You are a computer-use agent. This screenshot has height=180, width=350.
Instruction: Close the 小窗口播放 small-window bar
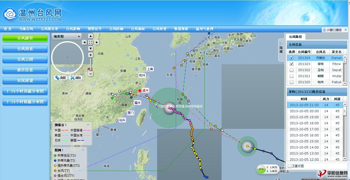click(x=346, y=30)
